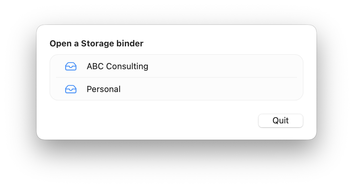Click the blue inbox icon beside ABC Consulting
This screenshot has width=353, height=188.
click(x=71, y=66)
